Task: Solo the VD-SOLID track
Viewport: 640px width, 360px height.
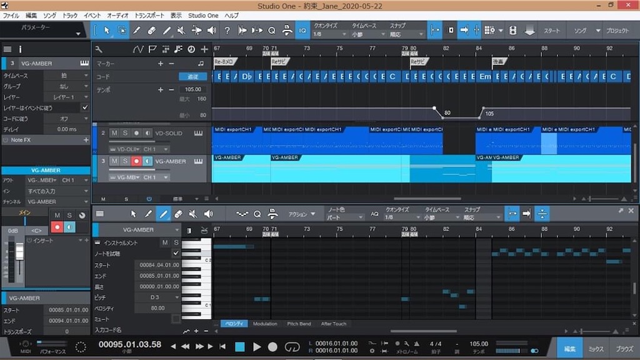Action: pyautogui.click(x=125, y=133)
